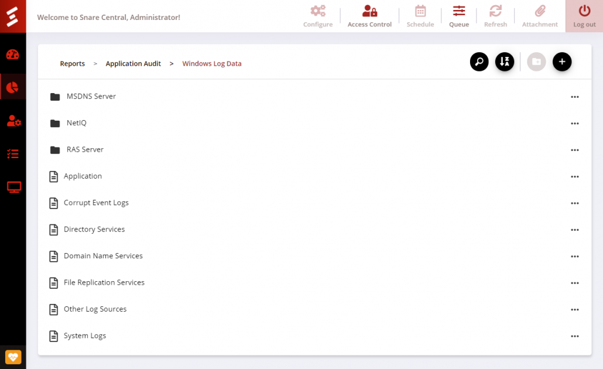Viewport: 603px width, 369px height.
Task: Go to Reports breadcrumb
Action: [x=72, y=63]
